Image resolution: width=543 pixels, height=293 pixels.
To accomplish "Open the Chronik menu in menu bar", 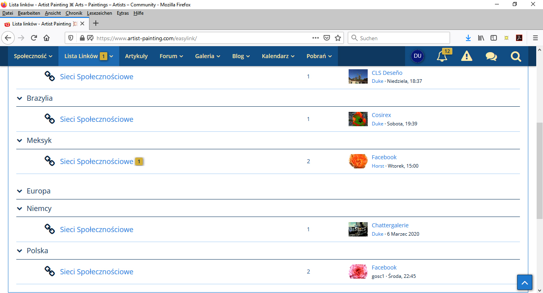I will click(x=74, y=13).
